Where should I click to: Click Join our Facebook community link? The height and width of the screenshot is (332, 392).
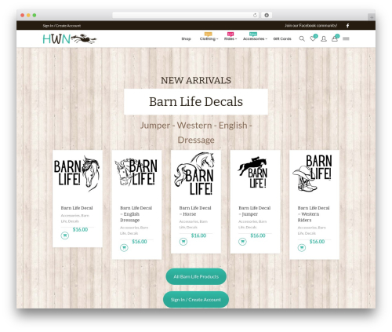tap(311, 25)
